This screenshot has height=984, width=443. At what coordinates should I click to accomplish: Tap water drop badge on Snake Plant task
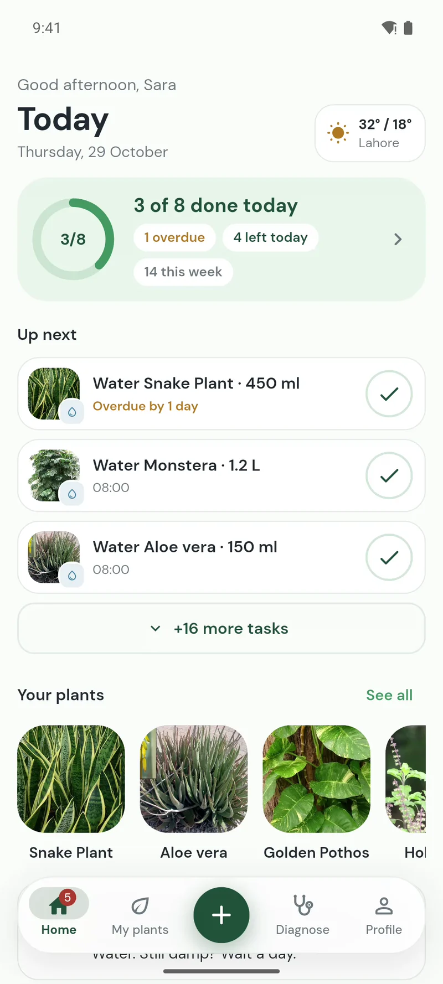72,412
